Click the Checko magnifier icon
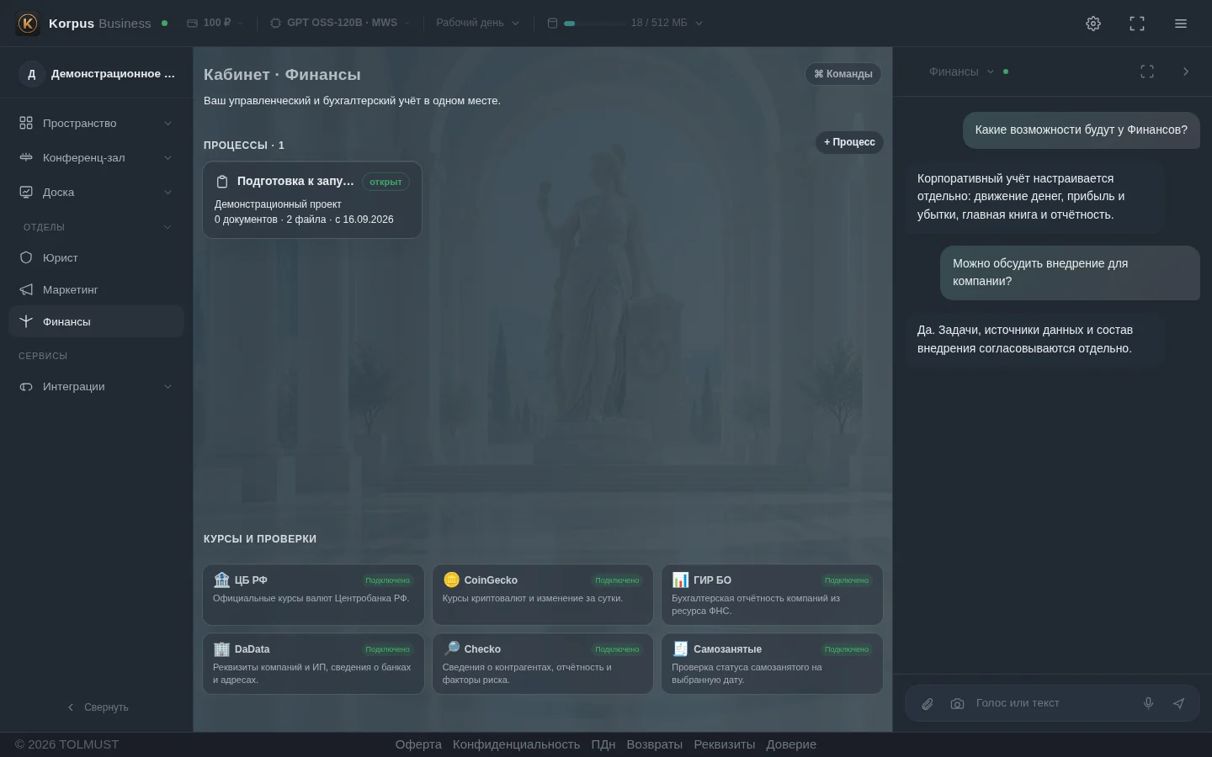The image size is (1212, 757). 451,648
